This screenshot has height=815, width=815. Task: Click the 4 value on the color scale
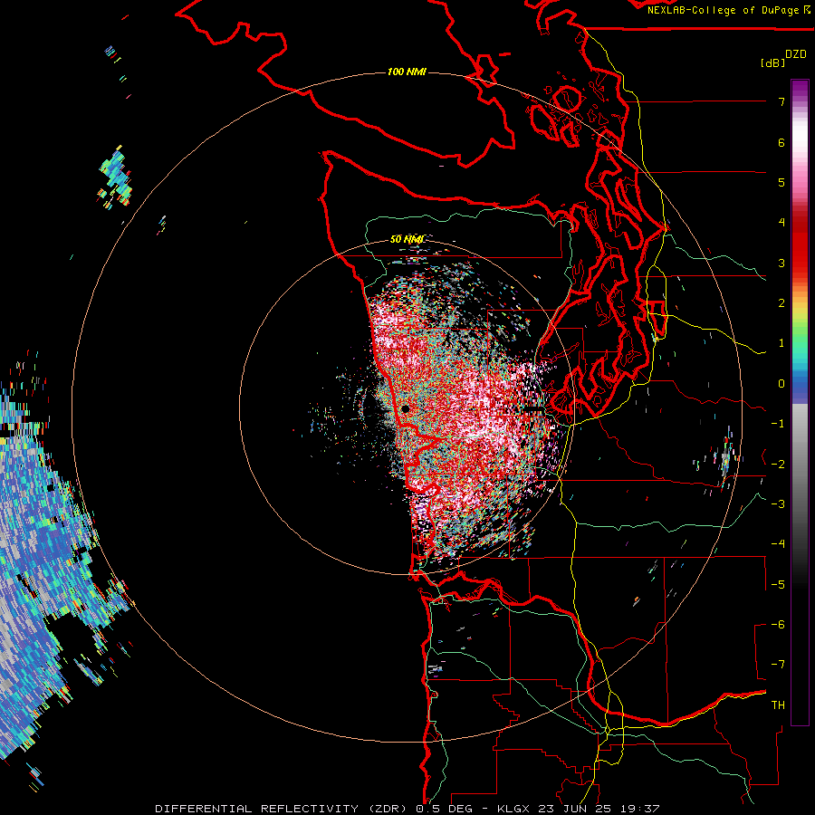781,223
